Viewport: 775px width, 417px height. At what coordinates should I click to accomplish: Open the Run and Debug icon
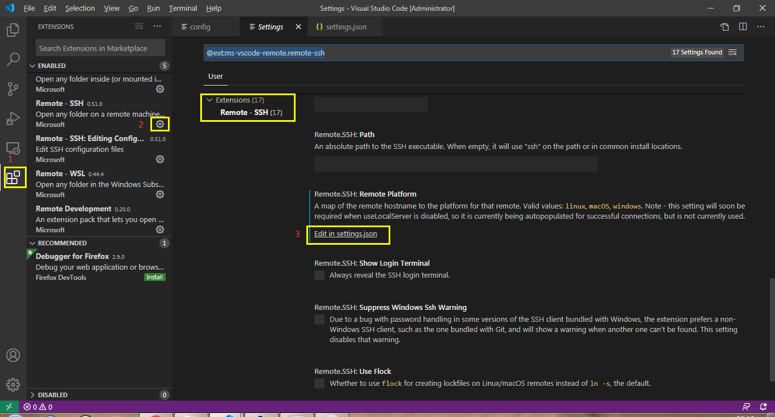(12, 118)
